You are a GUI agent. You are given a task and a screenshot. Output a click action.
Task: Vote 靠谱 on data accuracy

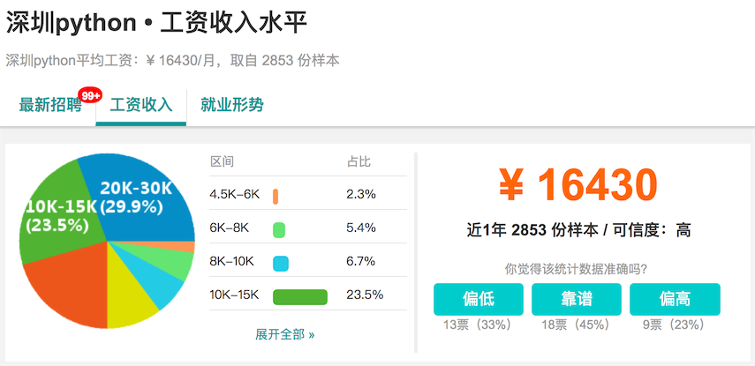coord(576,299)
